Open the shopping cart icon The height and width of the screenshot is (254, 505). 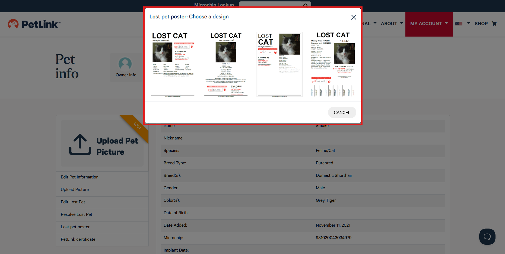[x=494, y=24]
